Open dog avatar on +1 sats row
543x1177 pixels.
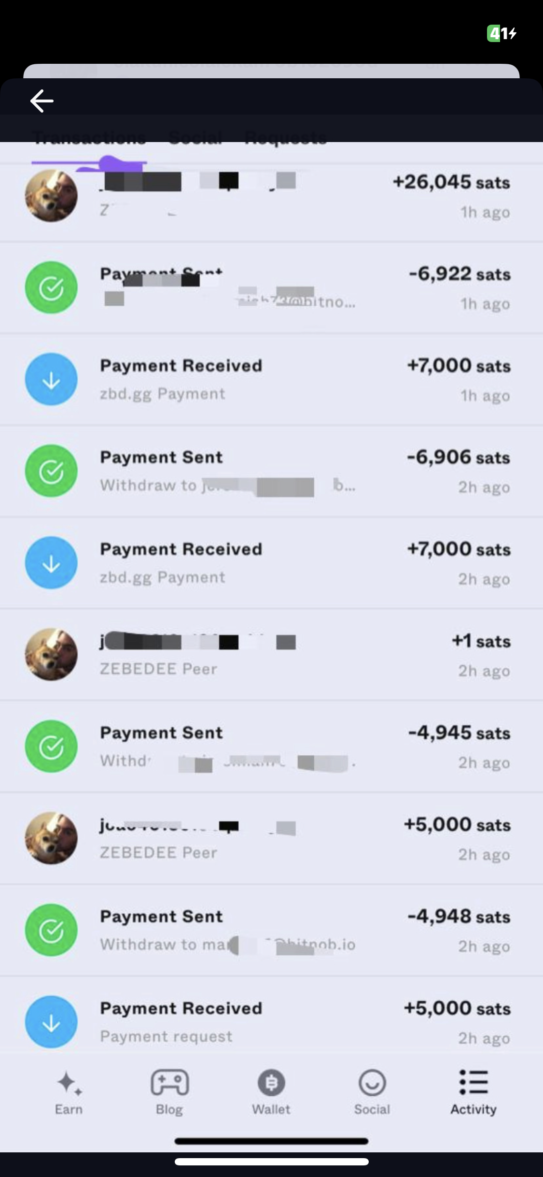[x=51, y=655]
